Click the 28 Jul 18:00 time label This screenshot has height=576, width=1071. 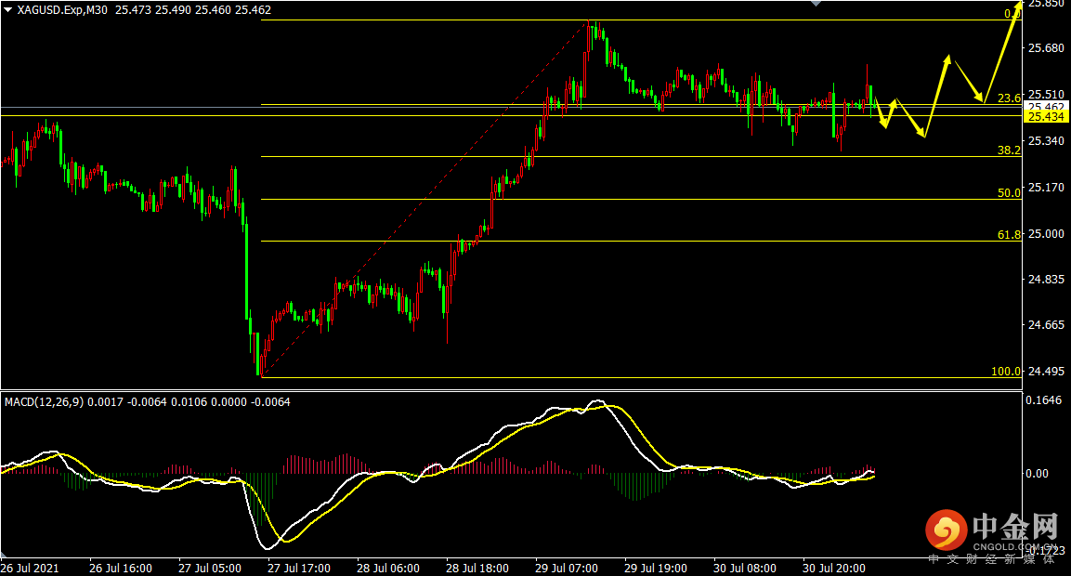[x=477, y=569]
